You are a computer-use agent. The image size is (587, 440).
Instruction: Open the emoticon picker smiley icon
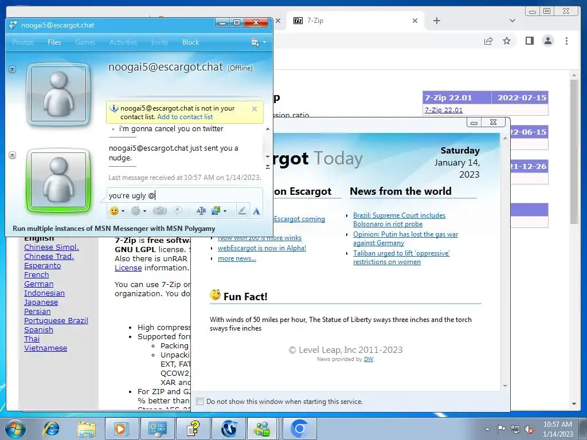[x=114, y=211]
